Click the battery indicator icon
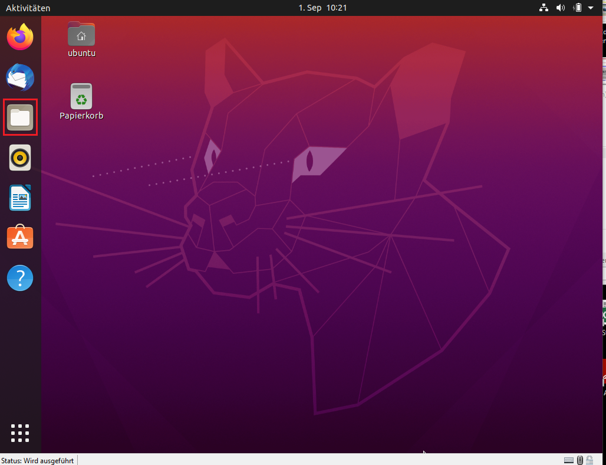Viewport: 606px width, 465px height. [578, 8]
